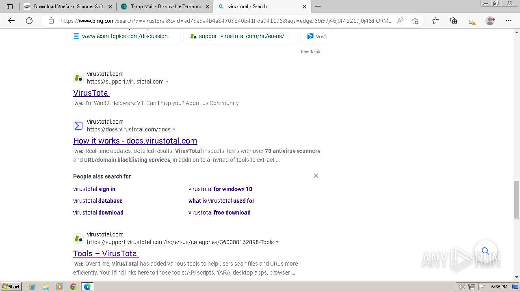This screenshot has width=520, height=292.
Task: Select Microsoft Edge taskbar button
Action: pos(87,287)
